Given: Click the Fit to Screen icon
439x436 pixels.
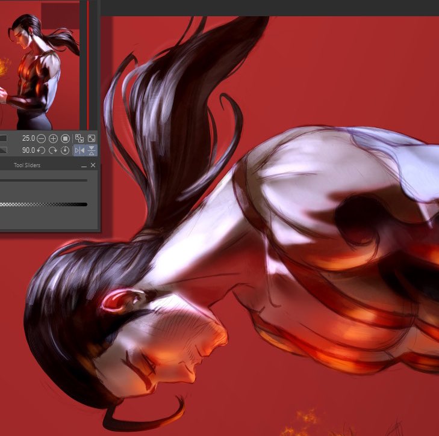Looking at the screenshot, I should (x=92, y=138).
